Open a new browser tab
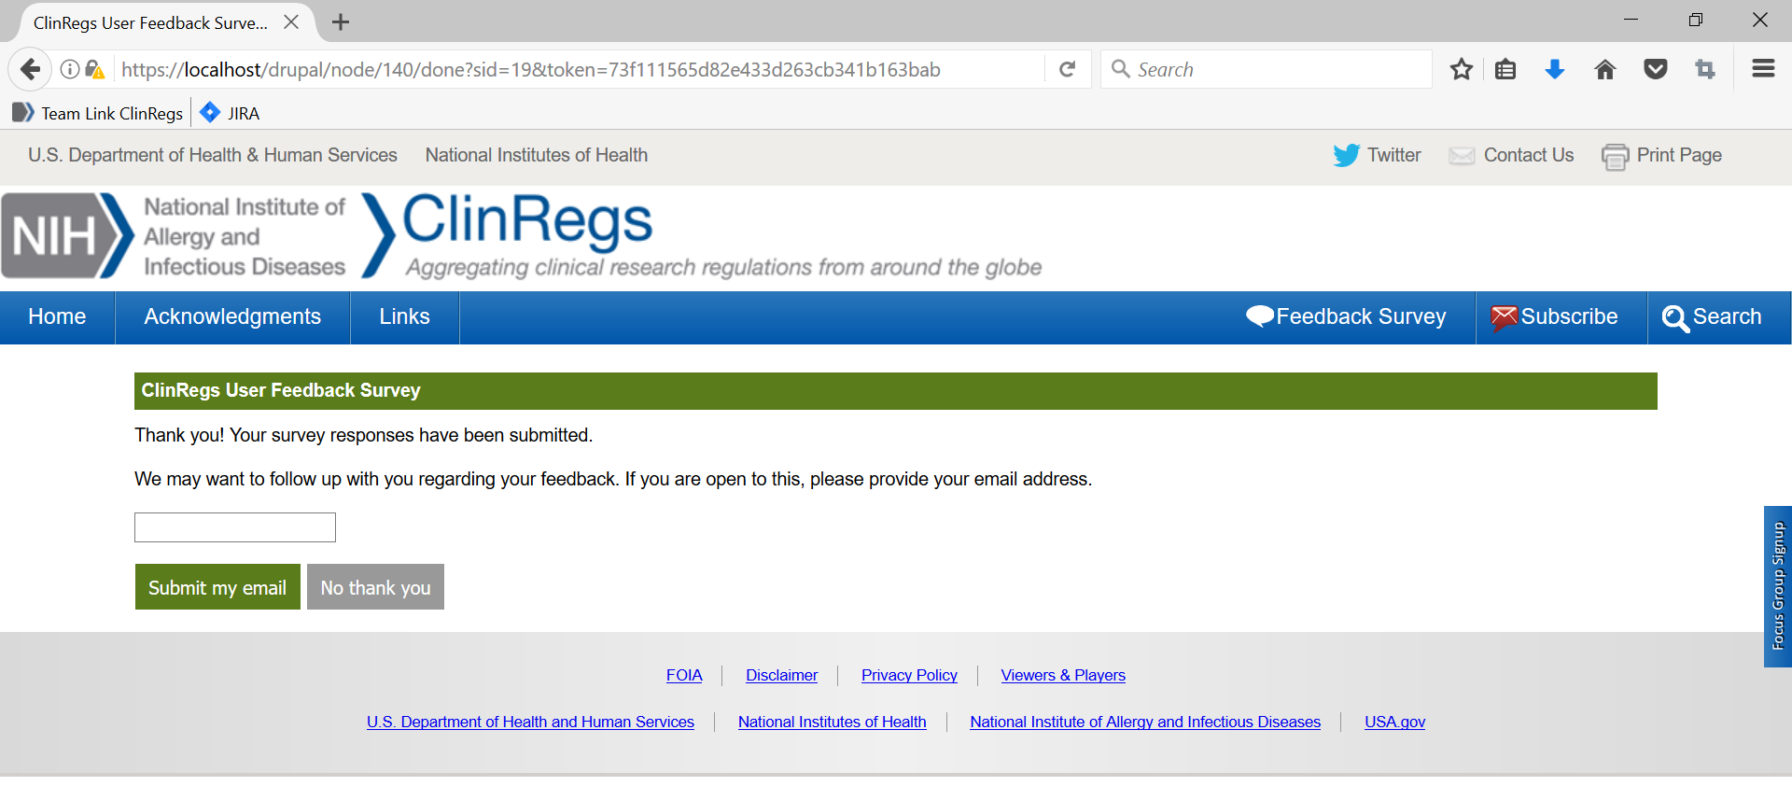The image size is (1792, 800). (341, 22)
